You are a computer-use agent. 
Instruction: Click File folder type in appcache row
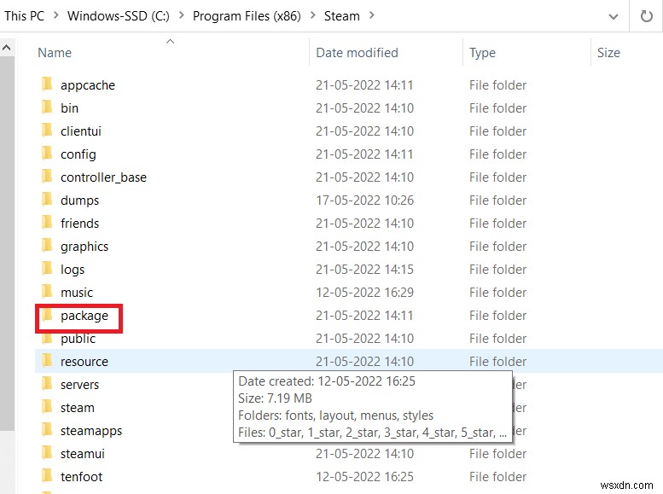(497, 85)
